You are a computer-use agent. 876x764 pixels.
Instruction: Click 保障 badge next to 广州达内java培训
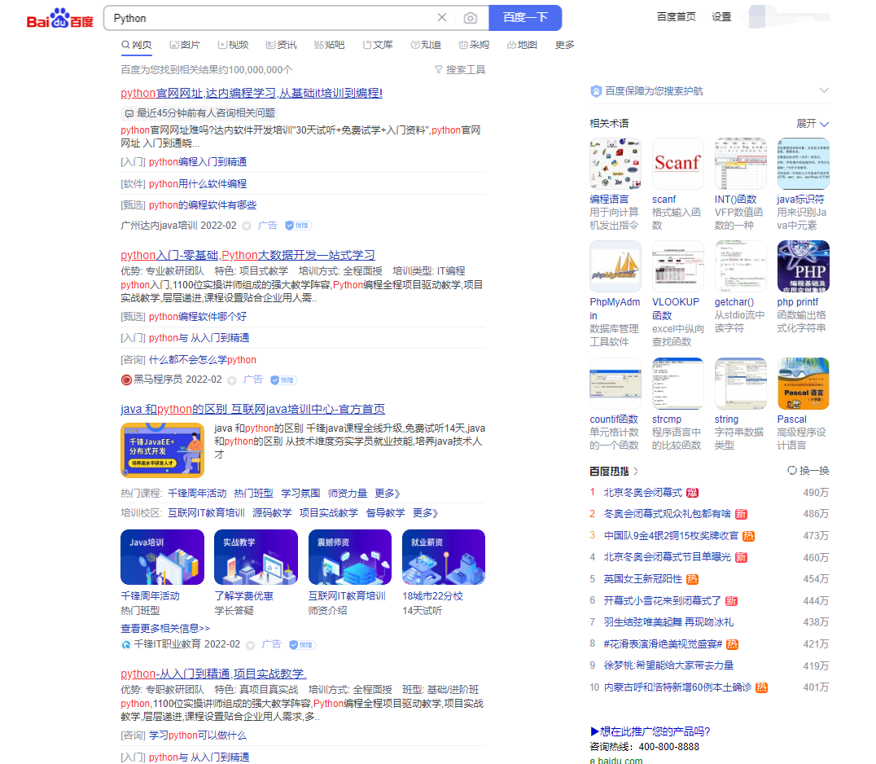pyautogui.click(x=298, y=226)
